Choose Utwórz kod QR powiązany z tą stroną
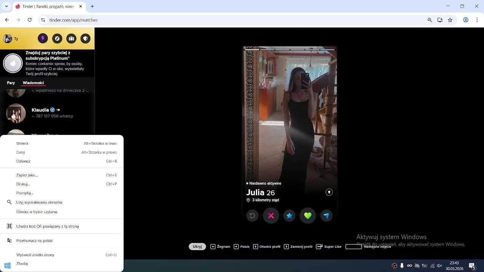 [62, 226]
